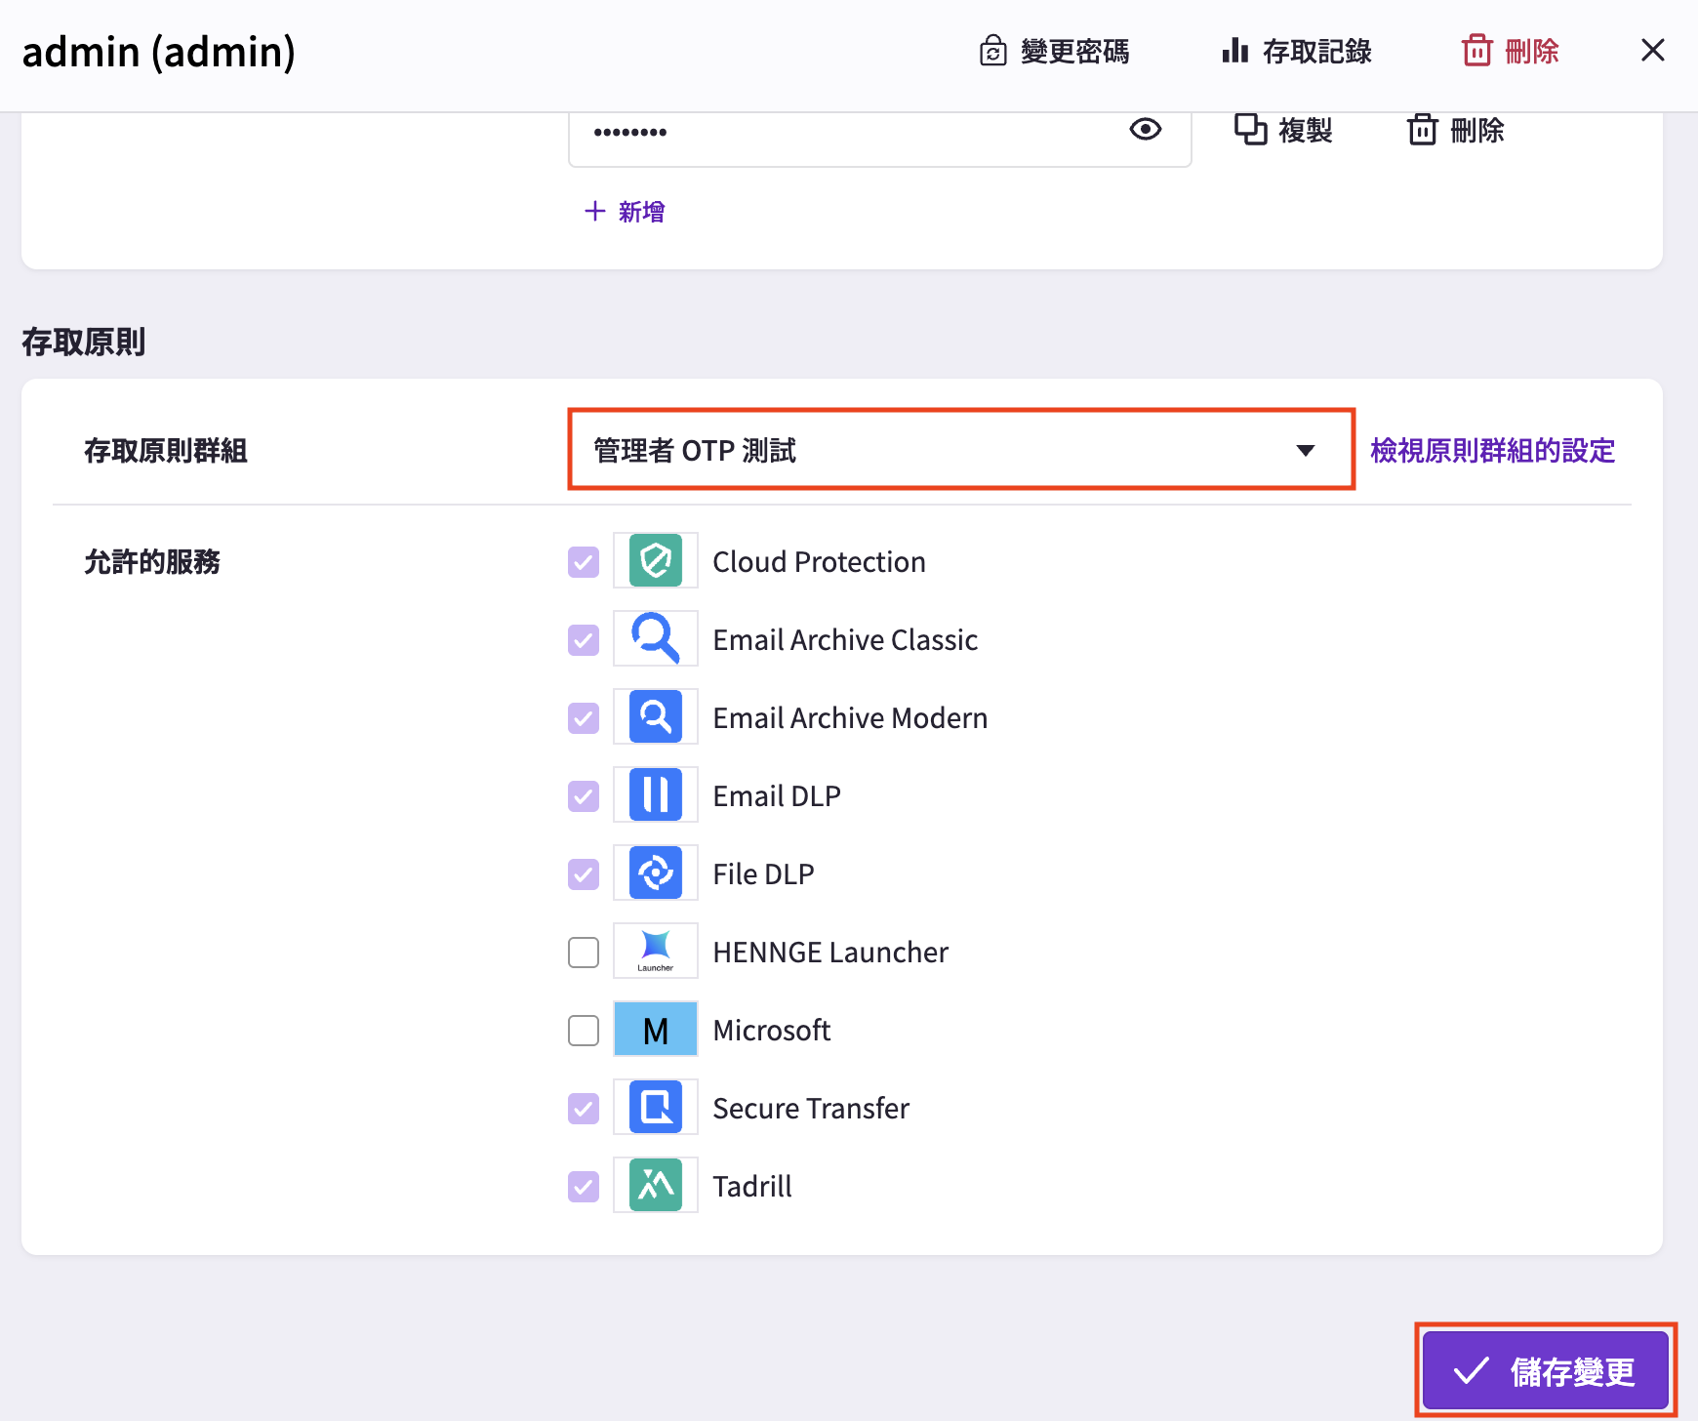Click the 變更密碼 lock icon
This screenshot has width=1698, height=1421.
(x=992, y=51)
